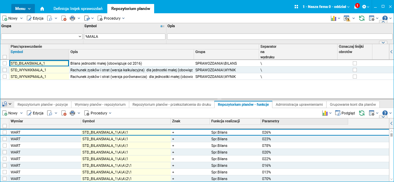Tick the checkbox for the STD_BILANSMALA_1 row
The image size is (394, 182).
pos(5,63)
